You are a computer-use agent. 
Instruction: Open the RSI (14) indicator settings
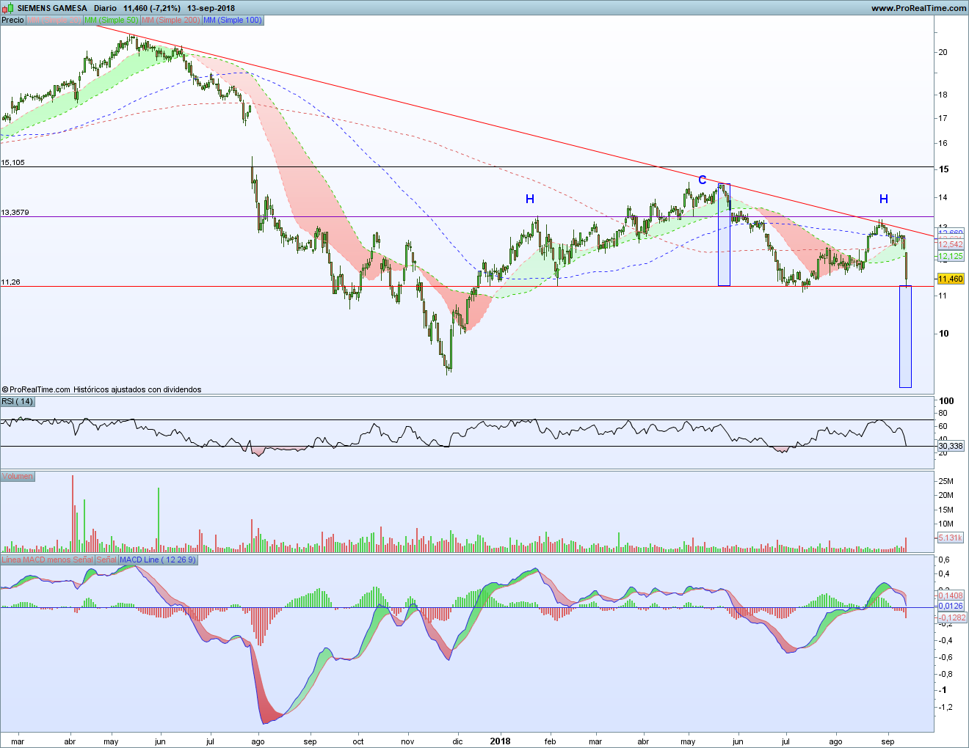[17, 402]
